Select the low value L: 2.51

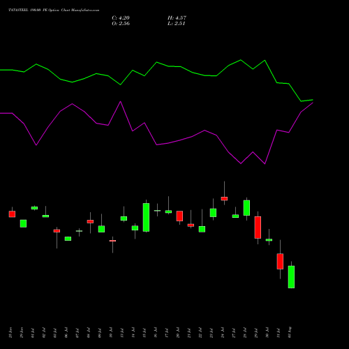click(177, 24)
